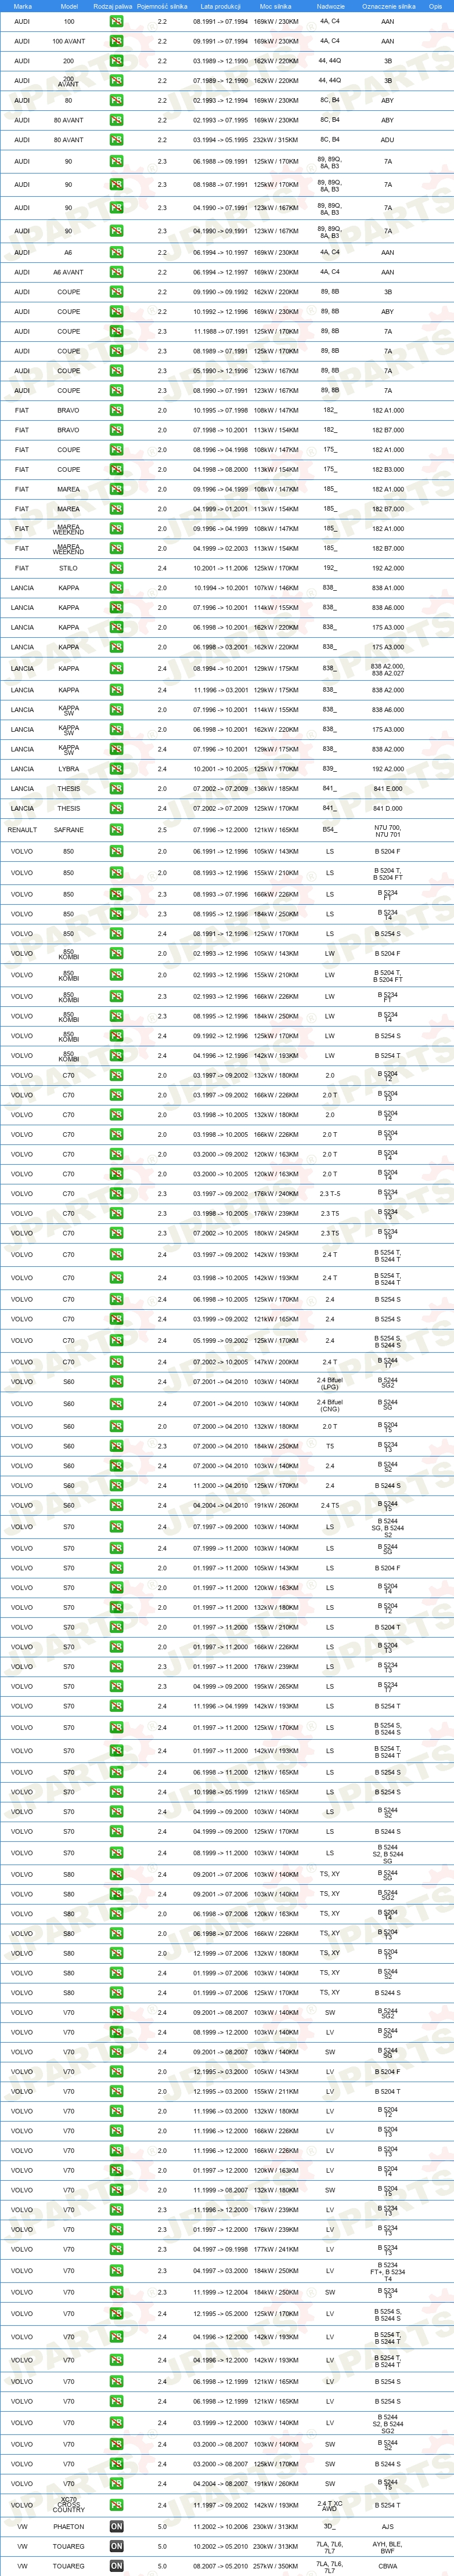The image size is (454, 2576).
Task: Click the Nadwozie column header
Action: point(330,6)
